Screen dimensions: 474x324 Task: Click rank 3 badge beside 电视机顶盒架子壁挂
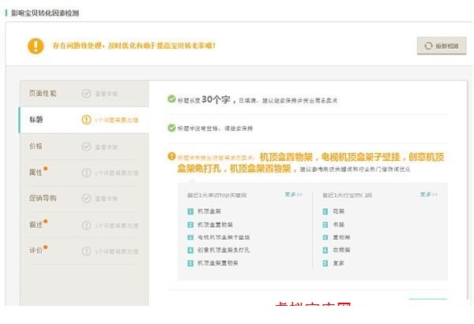[190, 237]
